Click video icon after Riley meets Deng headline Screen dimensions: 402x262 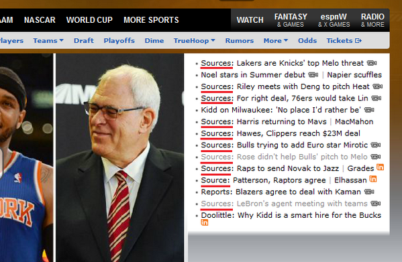coord(377,86)
